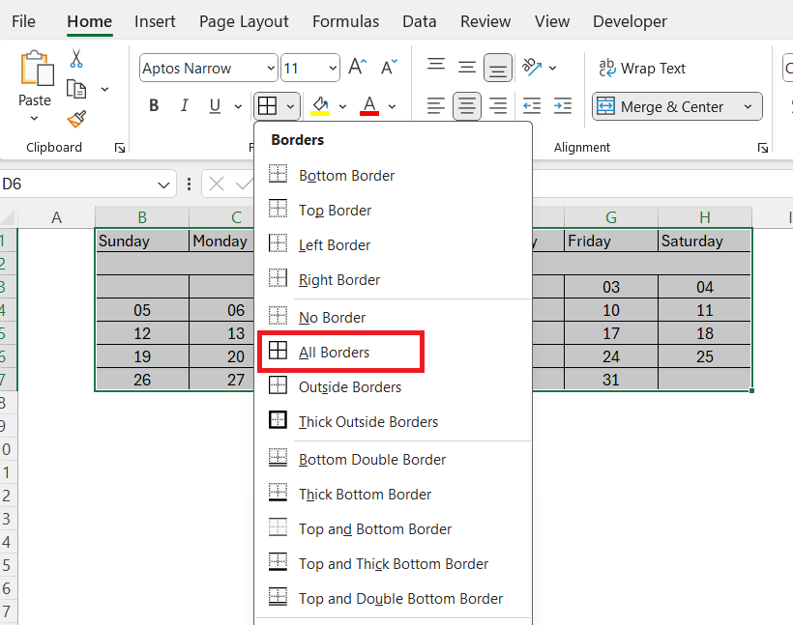Switch to the Formulas tab
Screen dimensions: 793x625
pyautogui.click(x=345, y=21)
